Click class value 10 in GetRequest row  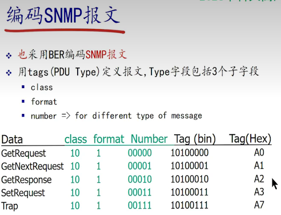[x=75, y=153]
